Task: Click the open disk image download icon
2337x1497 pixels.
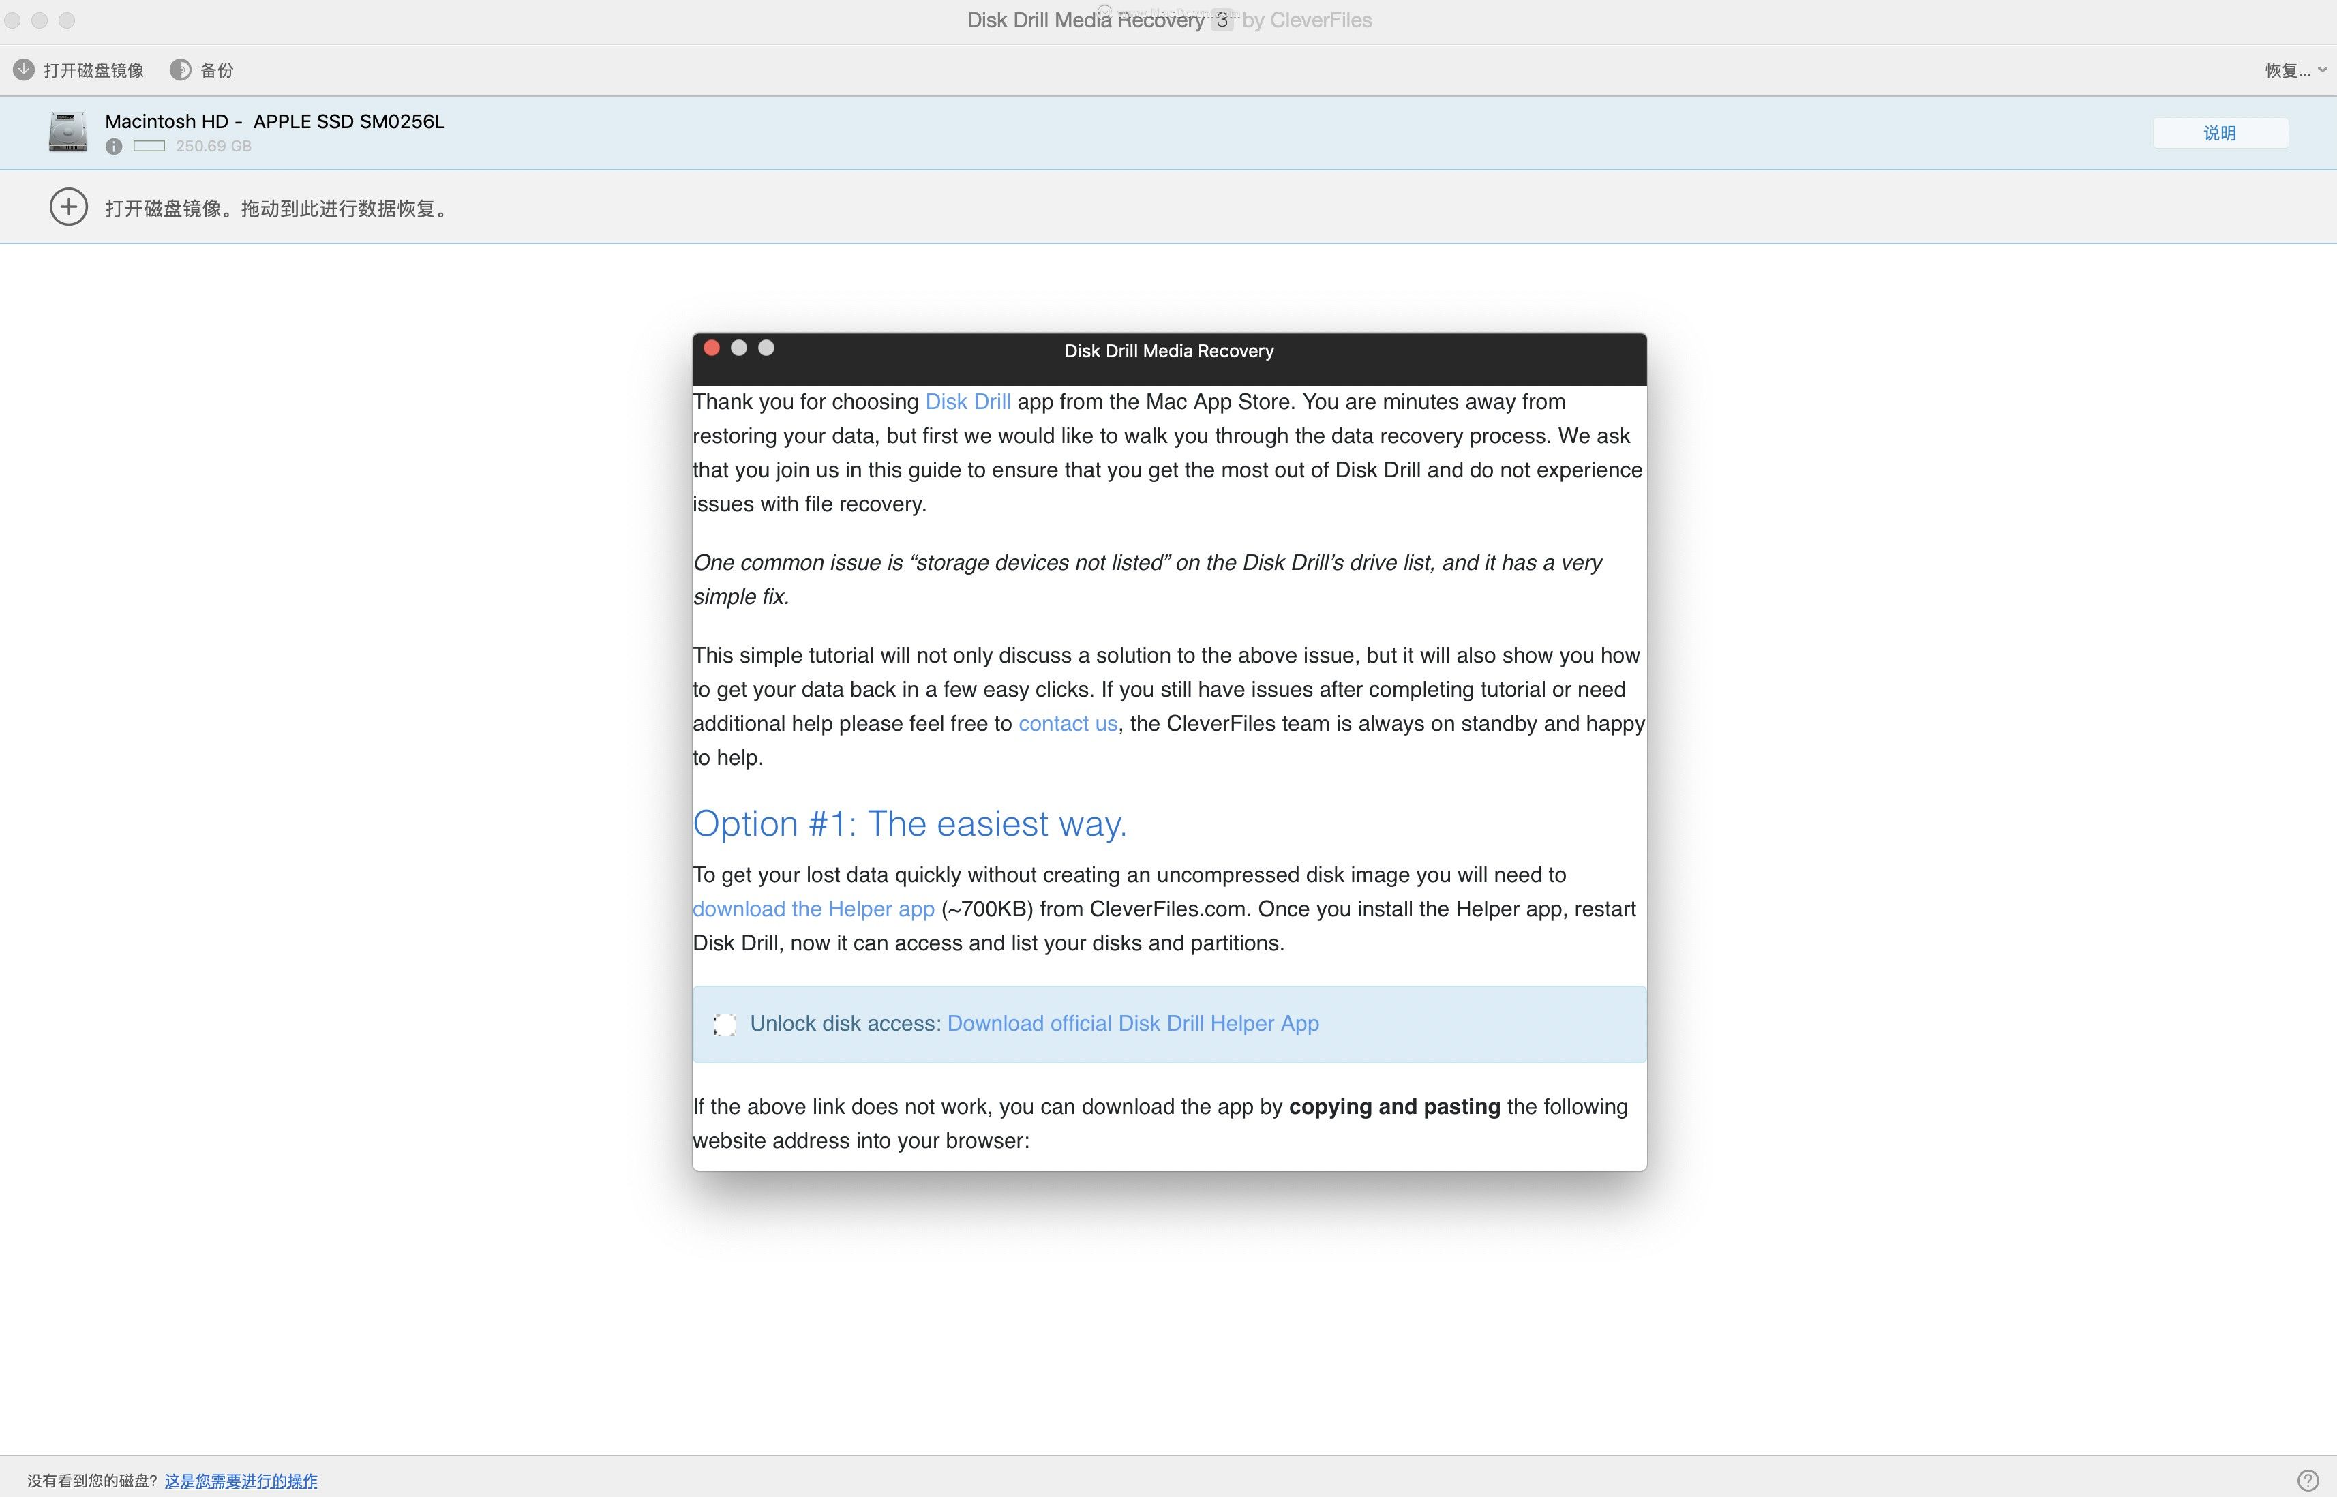Action: pos(23,70)
